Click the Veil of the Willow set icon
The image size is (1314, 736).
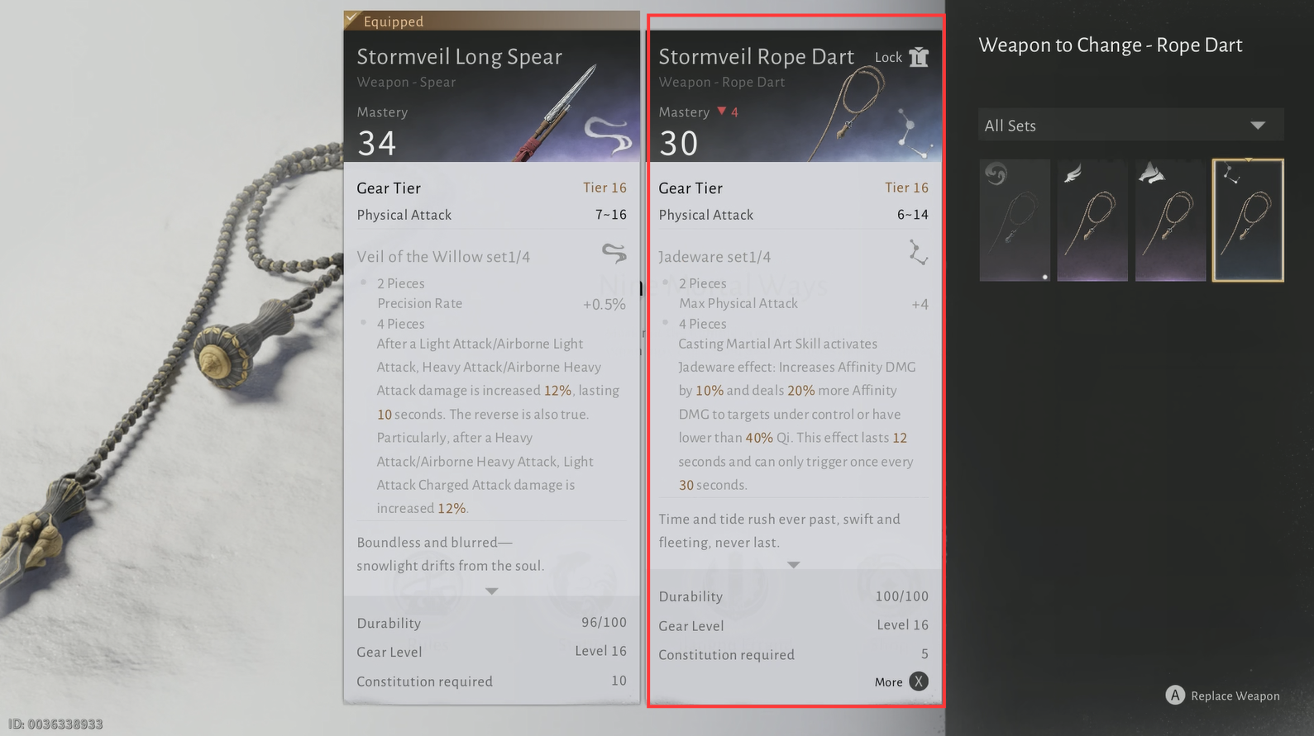pos(614,253)
